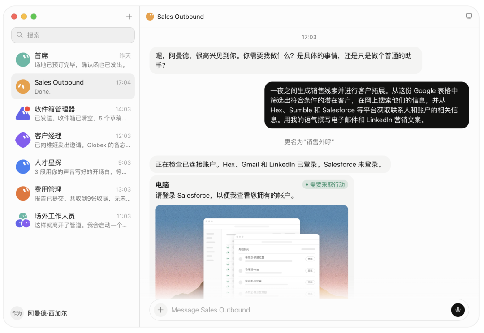484x333 pixels.
Task: Click the 11:03 timestamp on 场外工作人员
Action: (124, 216)
